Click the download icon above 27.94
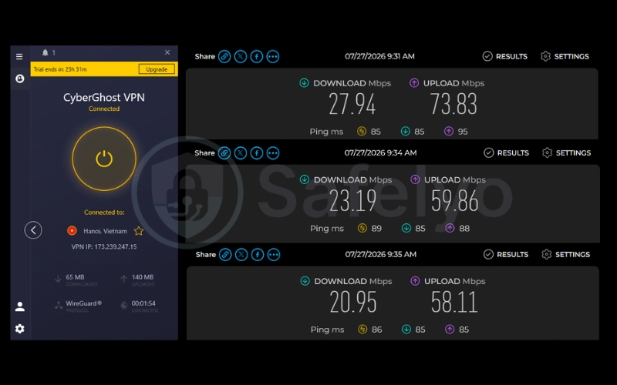 (304, 83)
